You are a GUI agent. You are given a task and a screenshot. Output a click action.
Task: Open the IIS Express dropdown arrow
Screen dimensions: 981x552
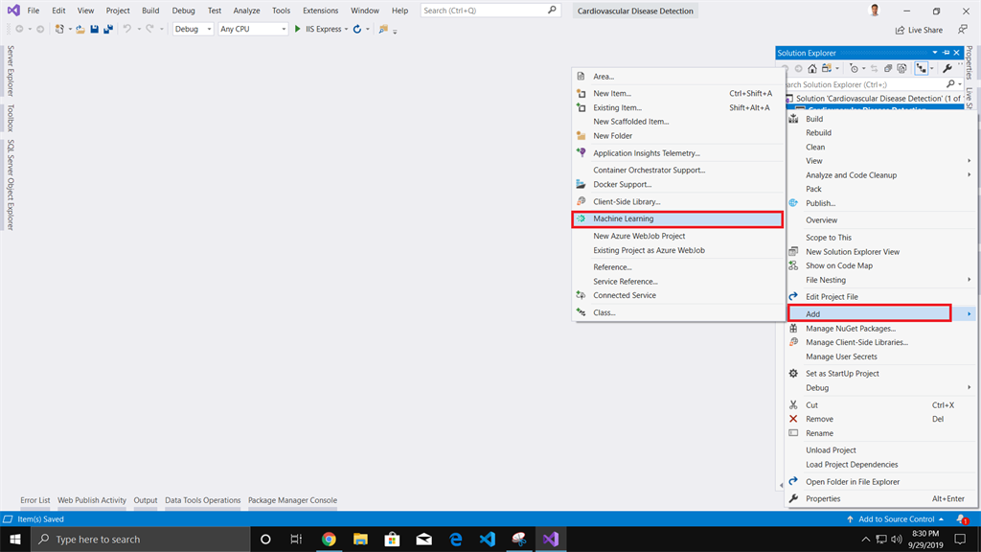coord(347,30)
